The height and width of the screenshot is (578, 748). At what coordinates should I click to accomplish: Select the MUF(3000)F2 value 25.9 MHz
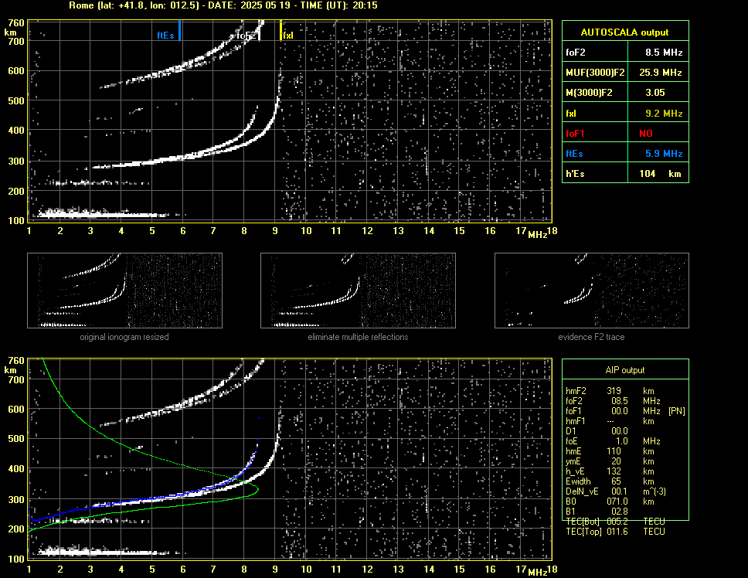660,73
